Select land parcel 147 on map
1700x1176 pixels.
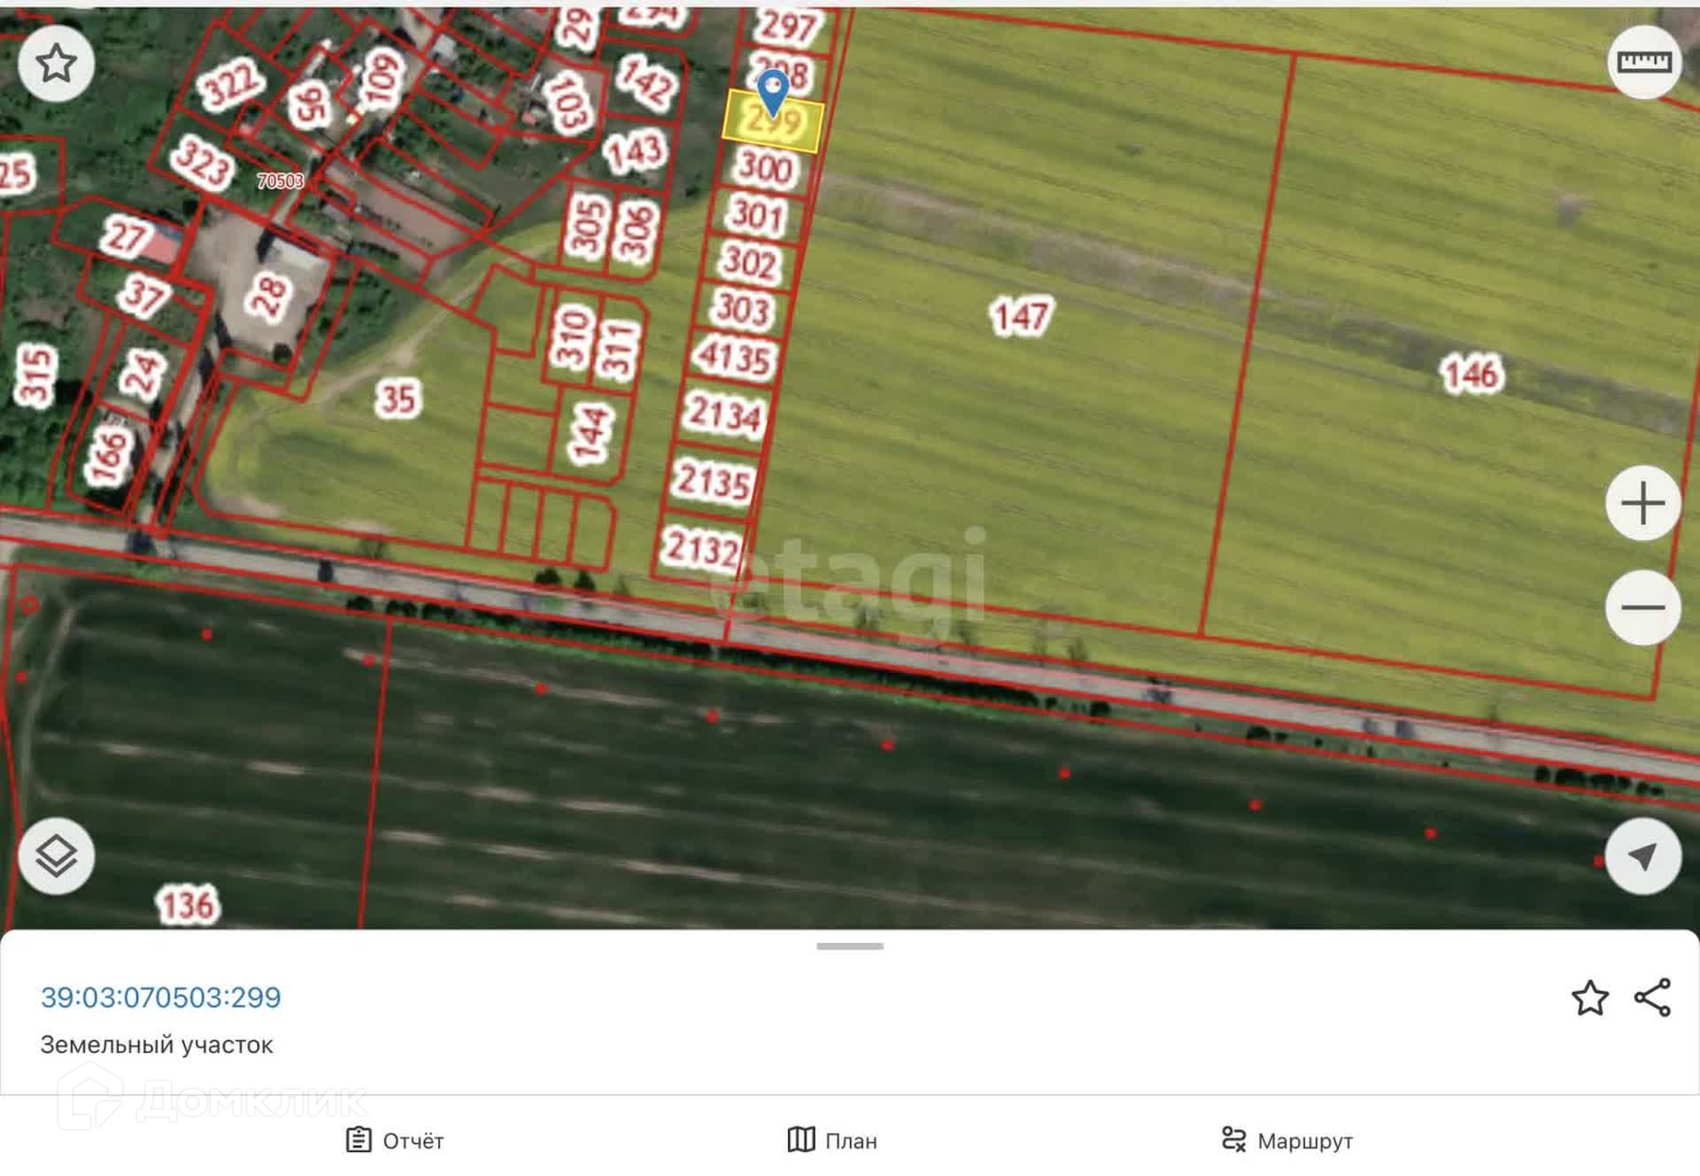pos(1021,316)
